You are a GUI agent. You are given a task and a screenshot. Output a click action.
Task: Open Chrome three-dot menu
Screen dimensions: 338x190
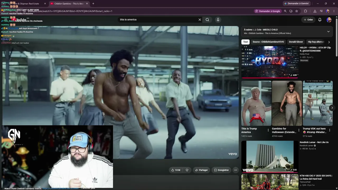(334, 11)
